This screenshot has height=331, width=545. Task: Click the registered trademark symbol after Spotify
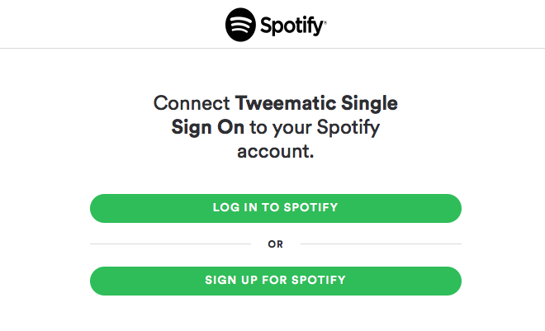tap(325, 22)
